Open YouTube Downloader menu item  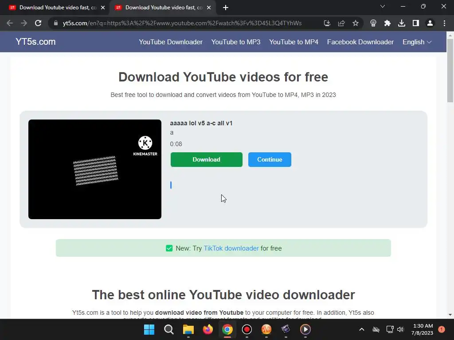[171, 42]
